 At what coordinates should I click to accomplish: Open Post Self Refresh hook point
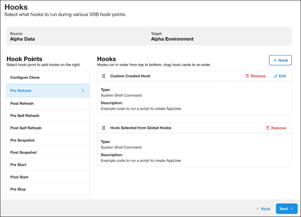tap(26, 128)
